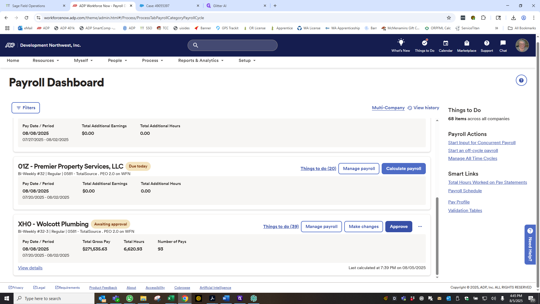
Task: Open Outlook from the taskbar
Action: (x=102, y=298)
